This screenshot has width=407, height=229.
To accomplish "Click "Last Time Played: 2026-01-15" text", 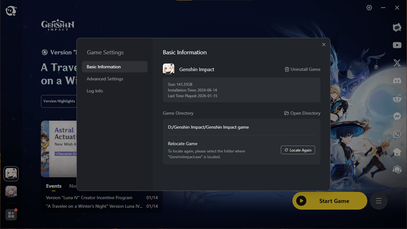I will click(193, 96).
